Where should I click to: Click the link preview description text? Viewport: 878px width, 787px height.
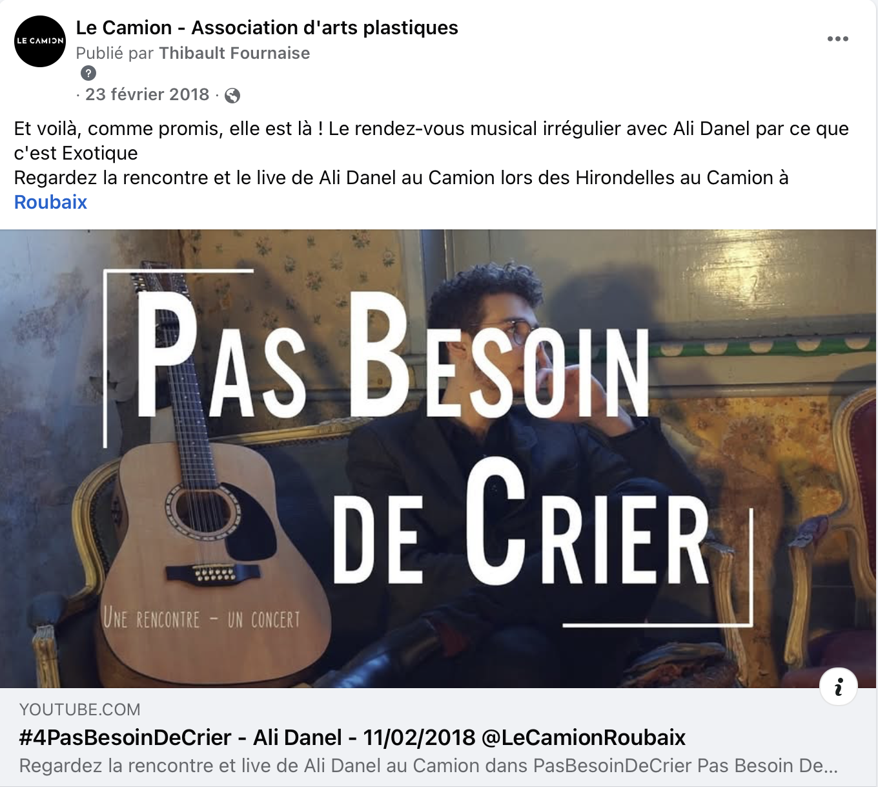pos(429,766)
